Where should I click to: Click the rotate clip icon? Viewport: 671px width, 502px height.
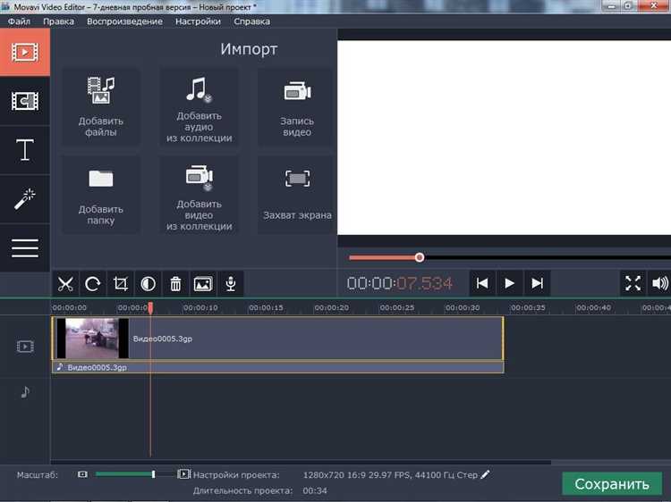pos(93,284)
